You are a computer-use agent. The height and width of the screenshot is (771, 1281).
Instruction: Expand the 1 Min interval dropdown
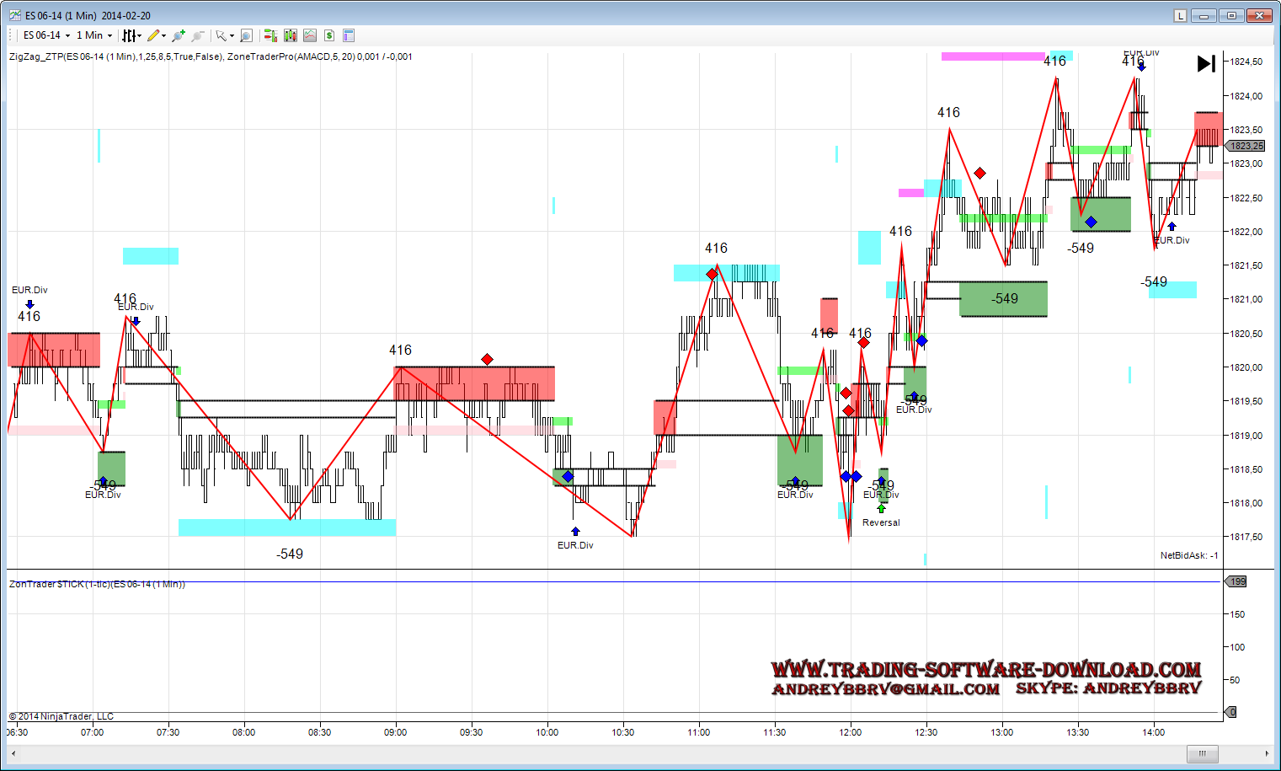[109, 35]
